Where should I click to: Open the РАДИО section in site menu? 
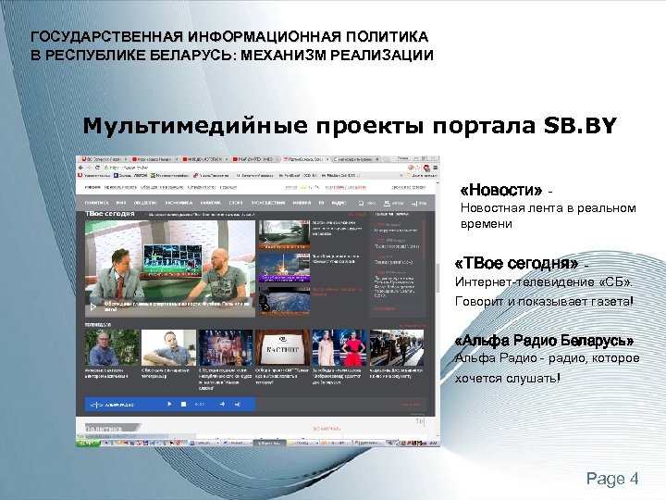(339, 203)
